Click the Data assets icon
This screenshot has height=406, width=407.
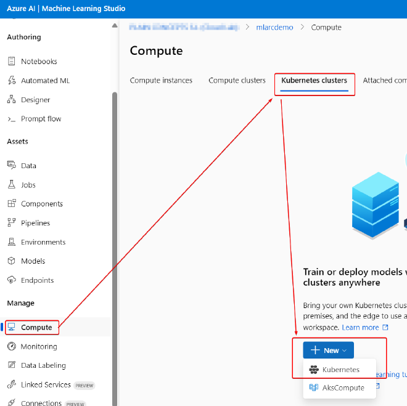[12, 165]
